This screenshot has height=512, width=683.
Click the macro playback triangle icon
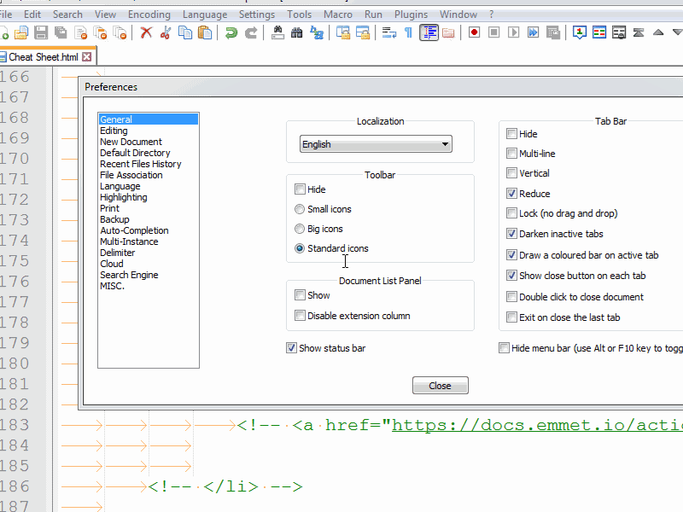click(514, 32)
